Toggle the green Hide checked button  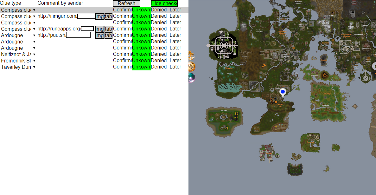[x=164, y=3]
